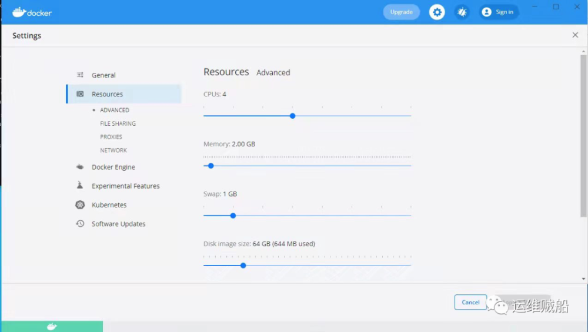The width and height of the screenshot is (588, 332).
Task: Click the Kubernetes wheel icon
Action: 80,205
